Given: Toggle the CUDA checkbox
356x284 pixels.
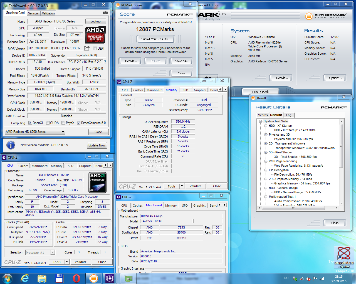Looking at the screenshot, I should pos(48,123).
